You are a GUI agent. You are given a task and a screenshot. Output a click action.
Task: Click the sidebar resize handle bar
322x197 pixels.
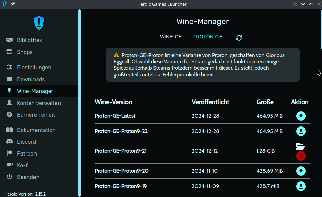pos(79,103)
